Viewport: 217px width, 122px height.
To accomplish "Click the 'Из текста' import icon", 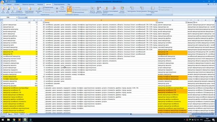I will click(x=13, y=10).
